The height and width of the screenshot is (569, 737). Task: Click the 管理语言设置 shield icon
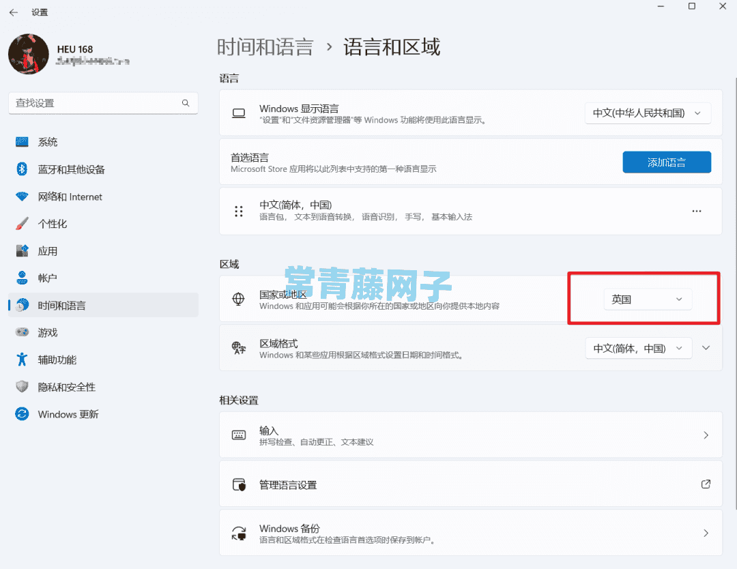(x=239, y=484)
